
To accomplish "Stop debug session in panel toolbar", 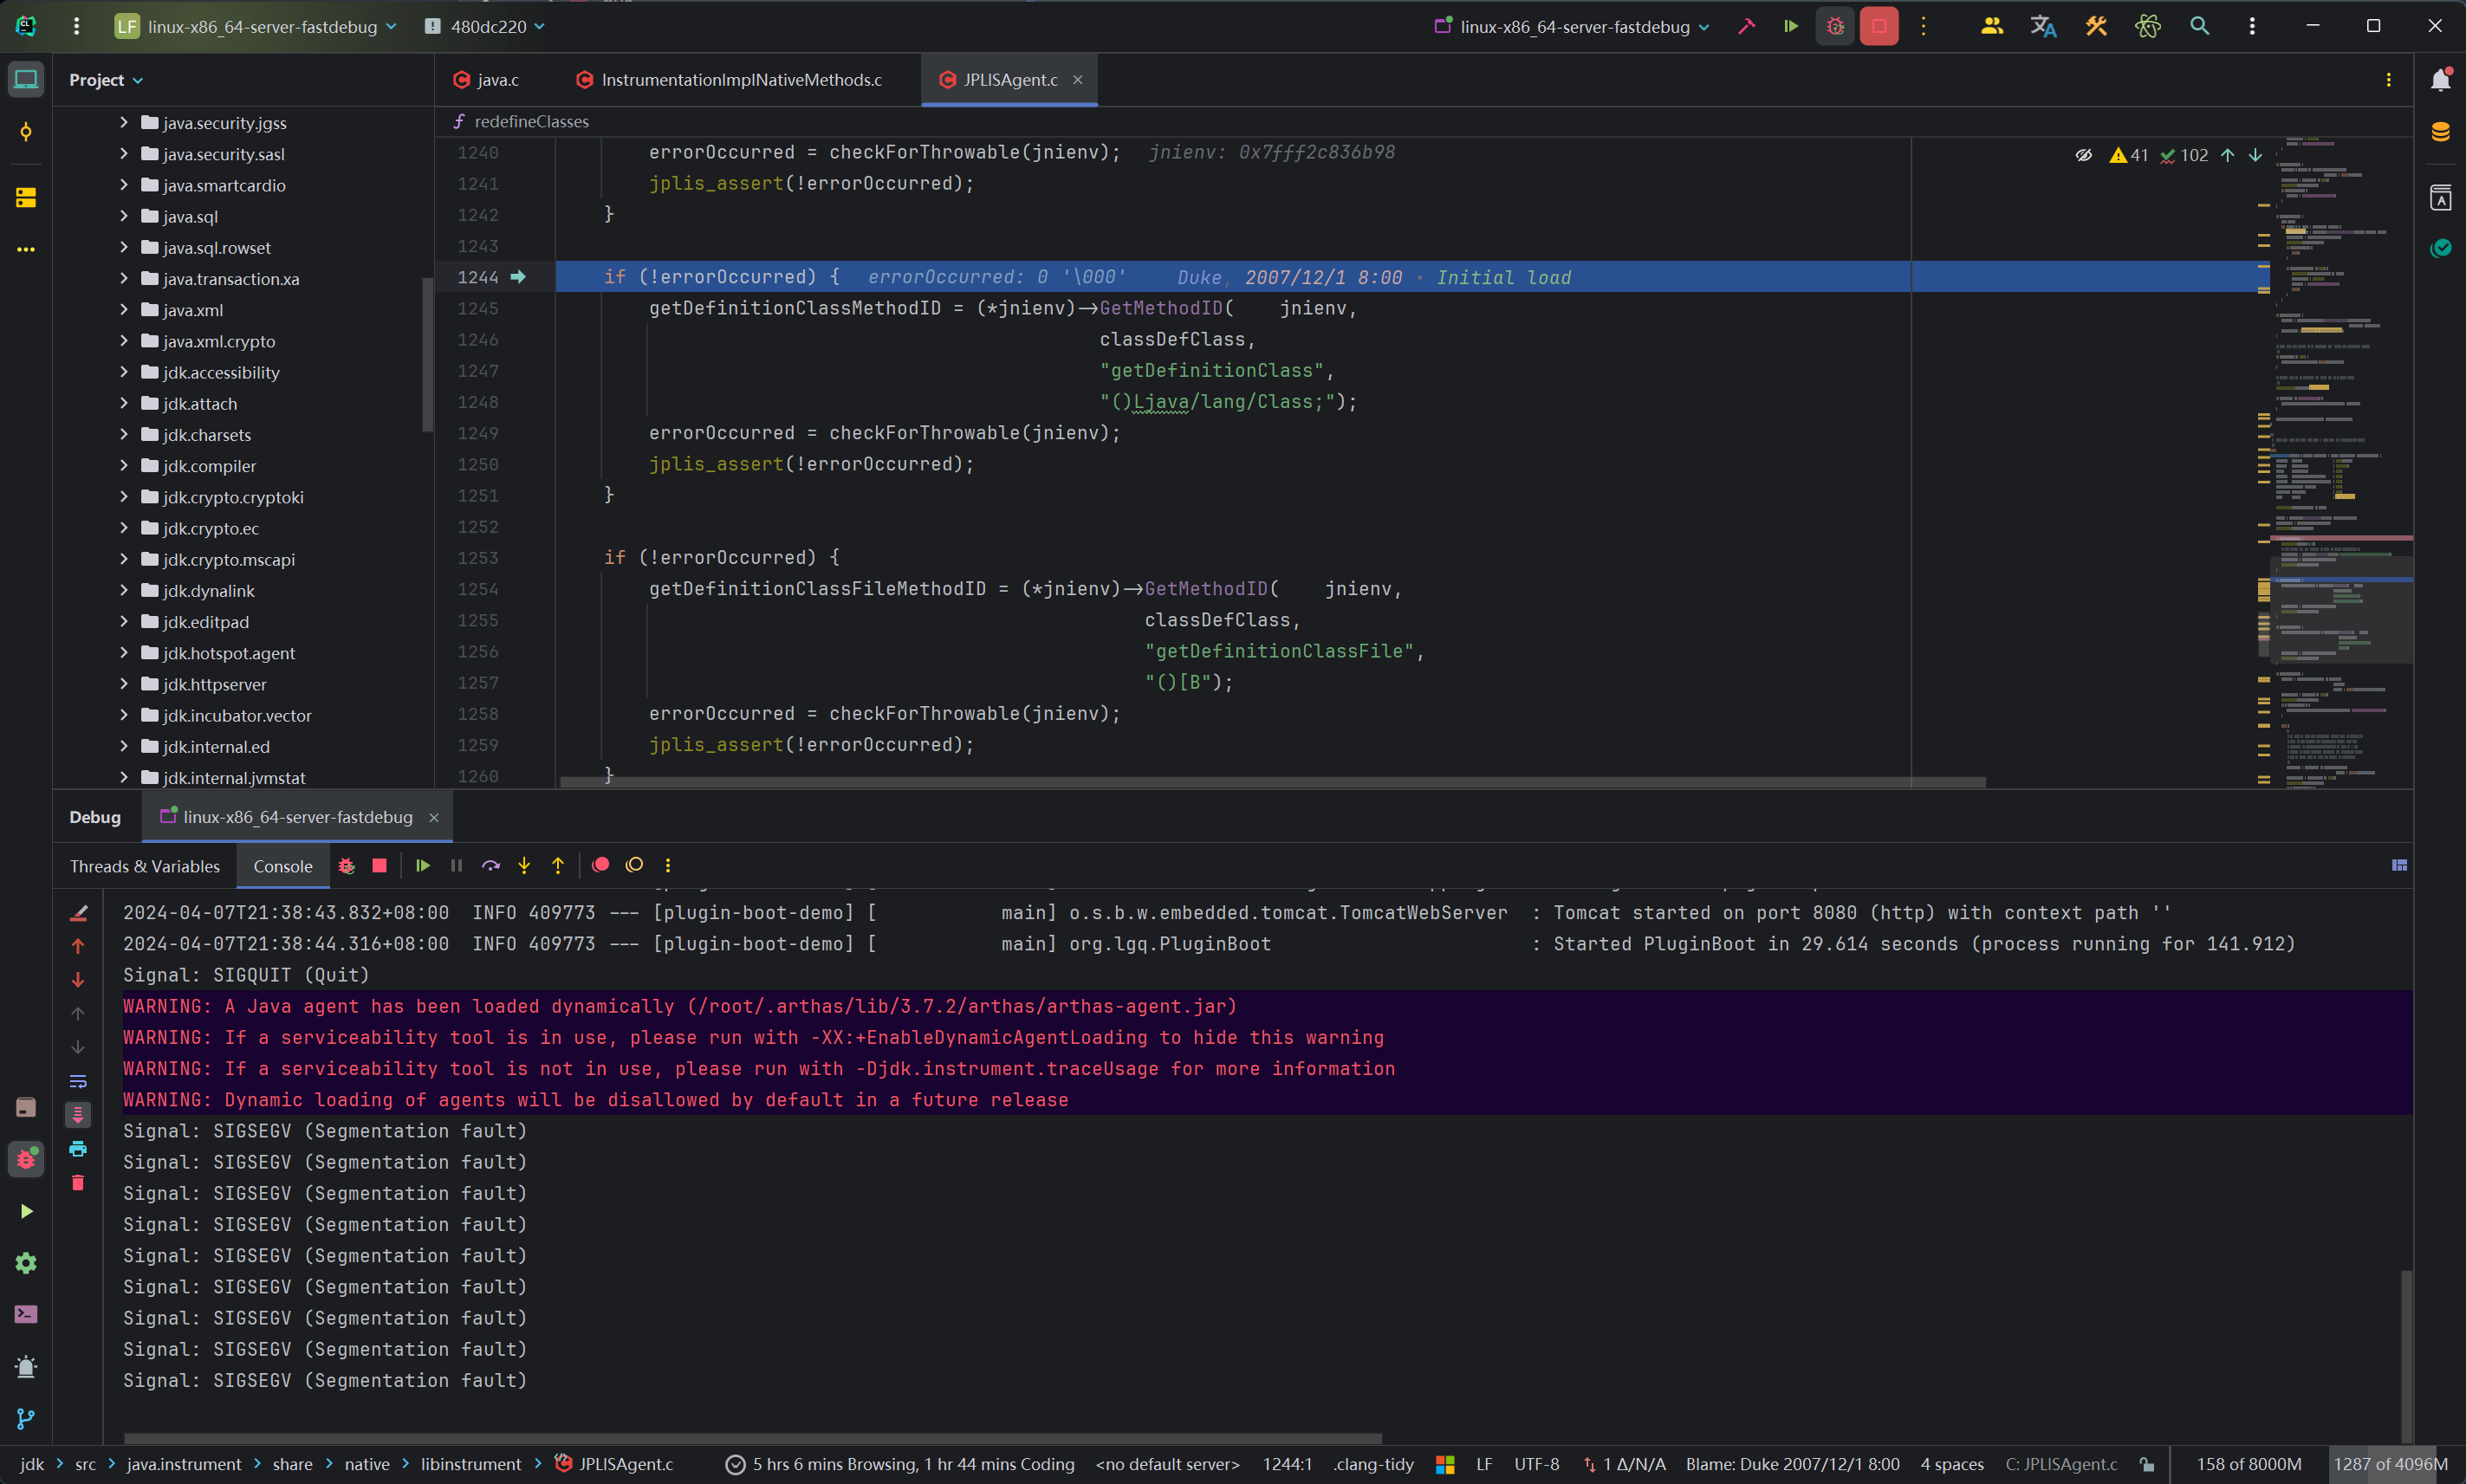I will click(379, 866).
